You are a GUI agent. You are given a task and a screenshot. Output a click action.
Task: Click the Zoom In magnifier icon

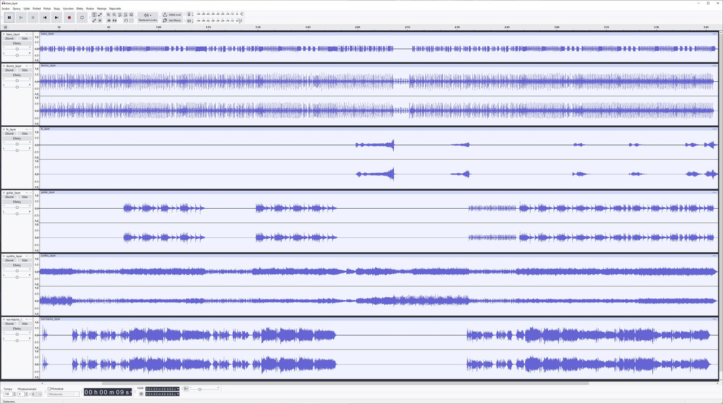(x=108, y=15)
